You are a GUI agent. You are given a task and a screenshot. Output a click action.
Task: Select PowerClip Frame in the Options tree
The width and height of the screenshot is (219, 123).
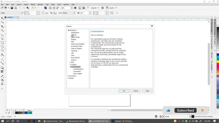77,46
